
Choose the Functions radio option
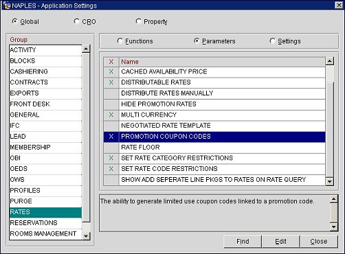120,41
